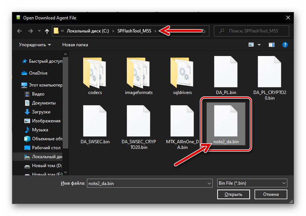Screen dimensions: 306x216
Task: Toggle the preview pane icon
Action: click(x=271, y=45)
